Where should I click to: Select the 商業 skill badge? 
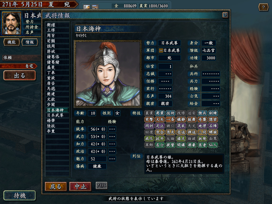click(x=160, y=113)
